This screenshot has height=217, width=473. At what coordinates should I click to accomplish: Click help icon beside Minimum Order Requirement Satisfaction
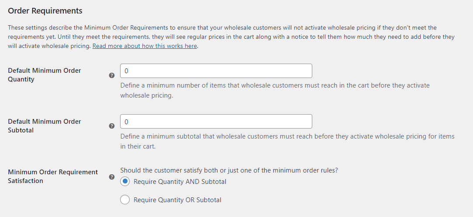(x=111, y=177)
